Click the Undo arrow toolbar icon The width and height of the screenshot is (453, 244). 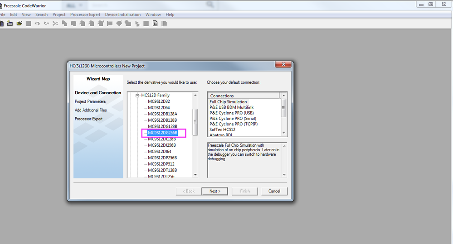coord(37,24)
